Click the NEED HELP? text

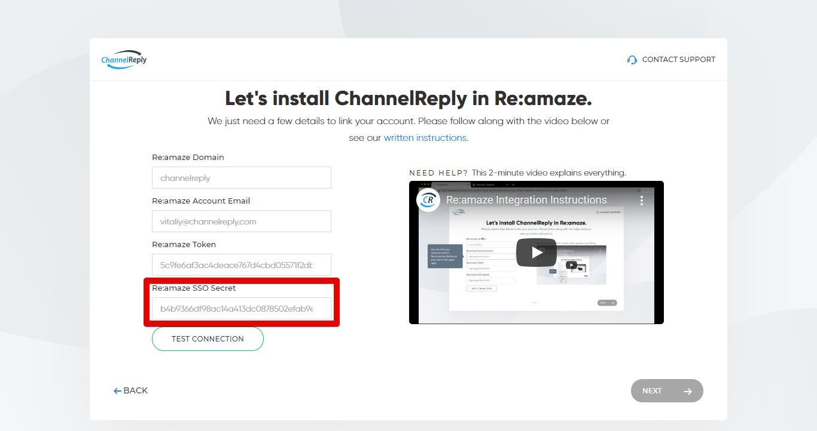click(438, 173)
